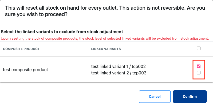Click 'test linked variant 1 / tcp002' text

(x=118, y=66)
